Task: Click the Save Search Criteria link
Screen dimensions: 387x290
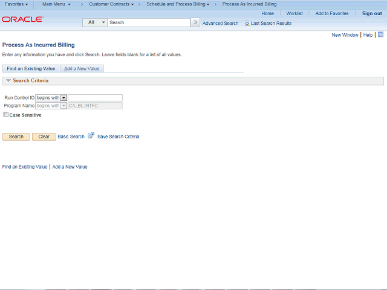Action: pos(119,137)
